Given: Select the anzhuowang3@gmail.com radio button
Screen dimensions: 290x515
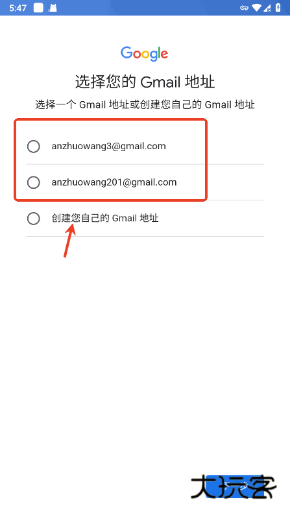Looking at the screenshot, I should click(34, 147).
